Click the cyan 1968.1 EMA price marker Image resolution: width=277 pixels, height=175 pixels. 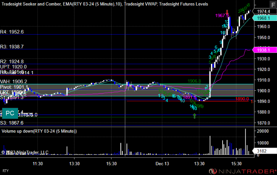click(265, 18)
